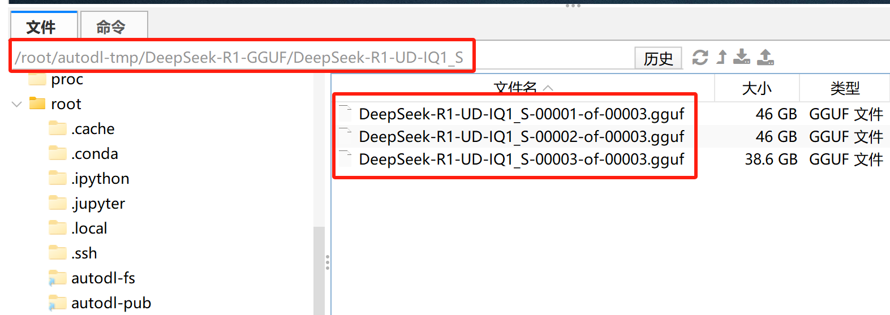Click the go up one directory arrow icon
This screenshot has width=890, height=315.
pyautogui.click(x=721, y=57)
